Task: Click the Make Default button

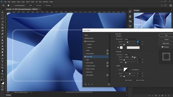Action: (x=128, y=80)
